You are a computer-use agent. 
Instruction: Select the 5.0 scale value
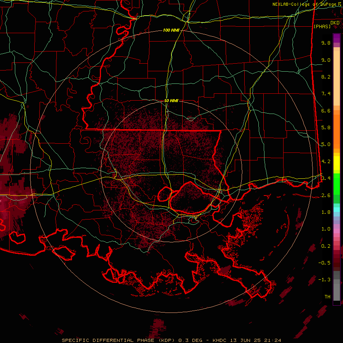tap(326, 144)
